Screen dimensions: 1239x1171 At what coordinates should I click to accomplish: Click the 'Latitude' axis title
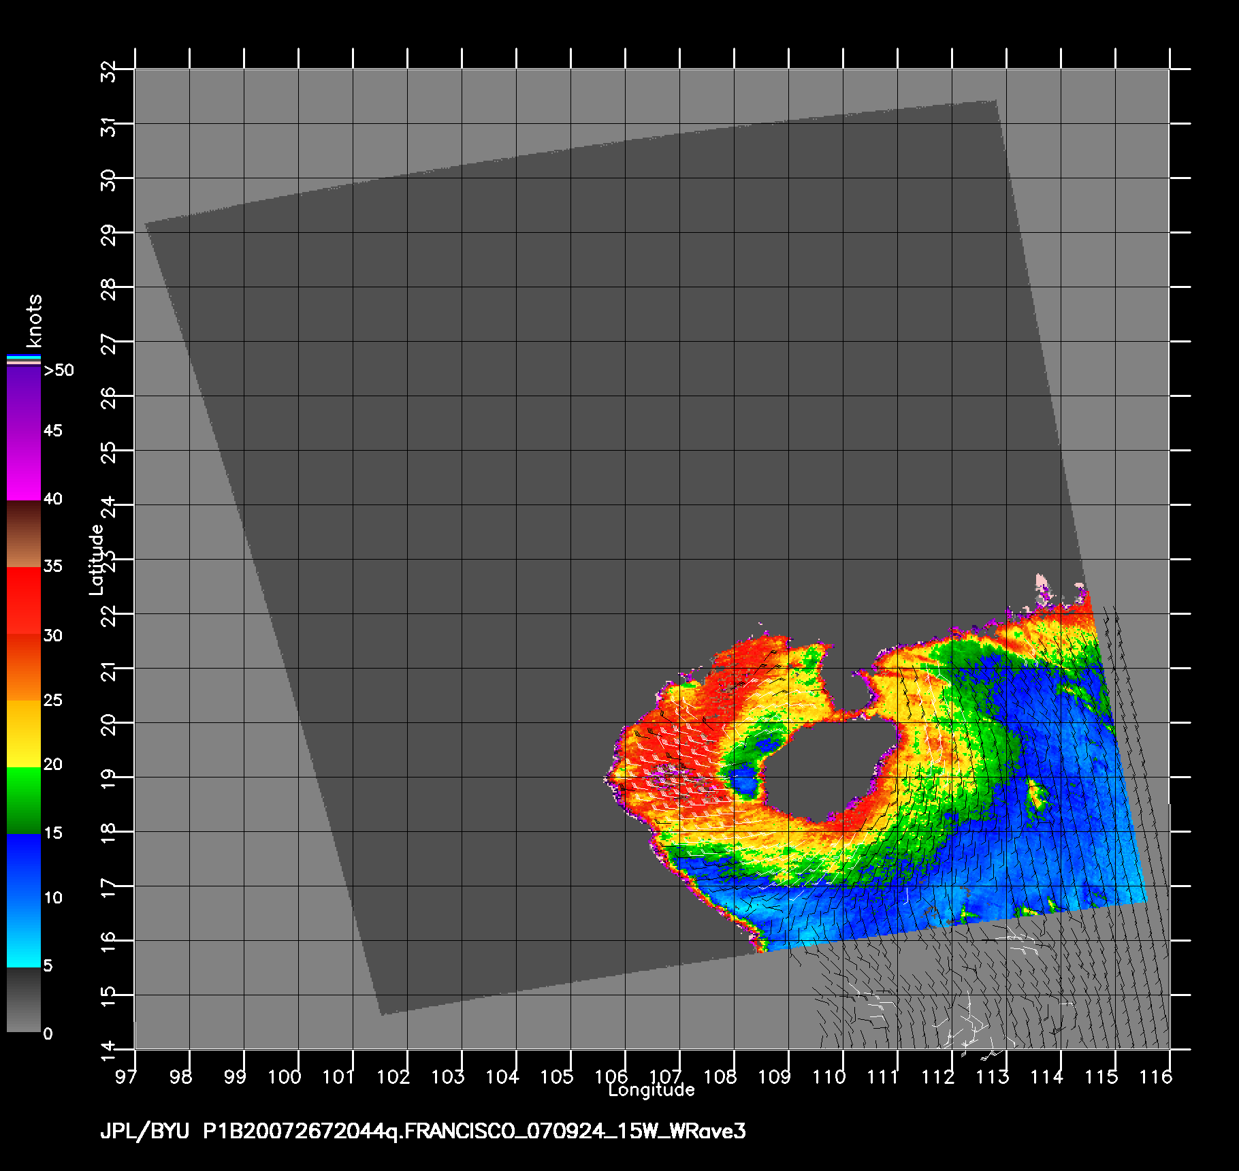tap(97, 560)
